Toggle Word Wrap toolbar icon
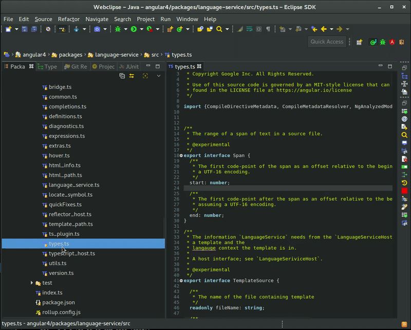This screenshot has width=411, height=330. 249,29
